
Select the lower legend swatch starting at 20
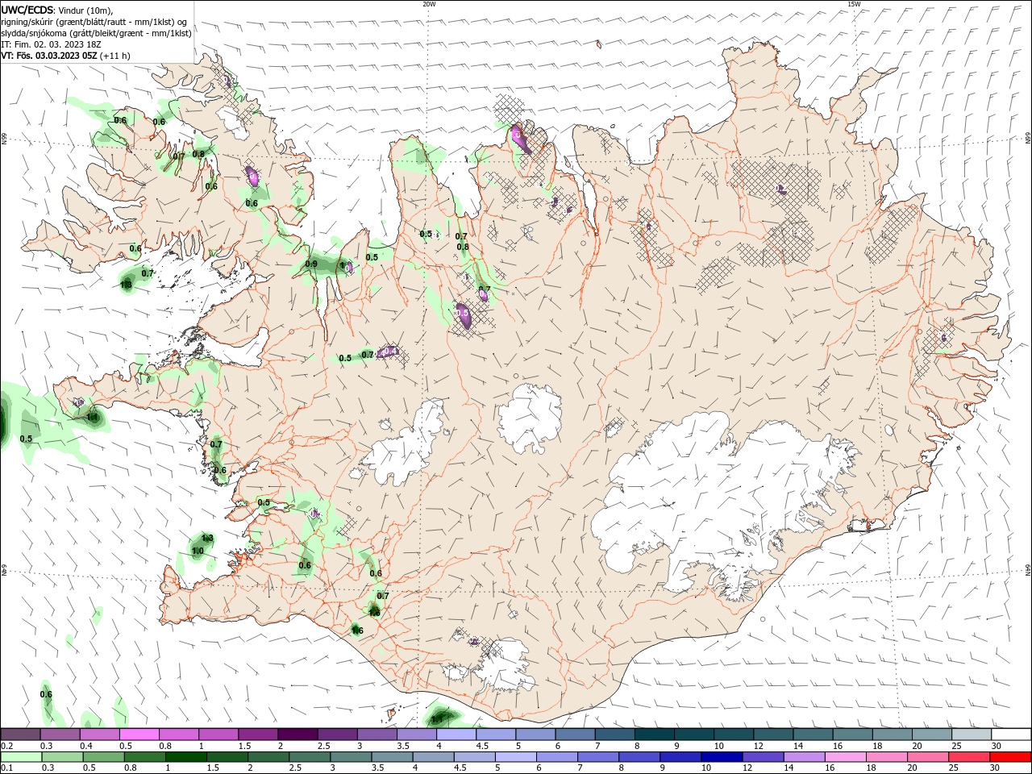(x=927, y=757)
